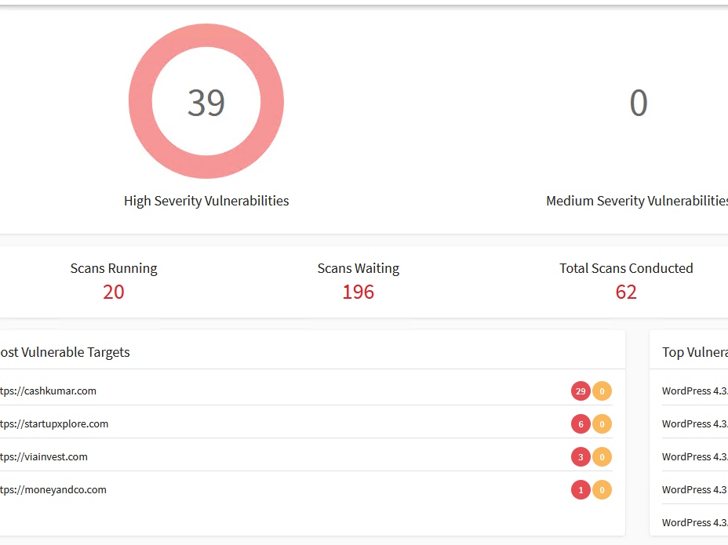The image size is (728, 545).
Task: Click the Scans Waiting count of 196
Action: (x=358, y=292)
